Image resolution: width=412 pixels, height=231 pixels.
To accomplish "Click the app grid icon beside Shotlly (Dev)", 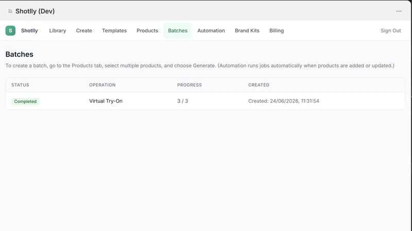I will (x=10, y=11).
